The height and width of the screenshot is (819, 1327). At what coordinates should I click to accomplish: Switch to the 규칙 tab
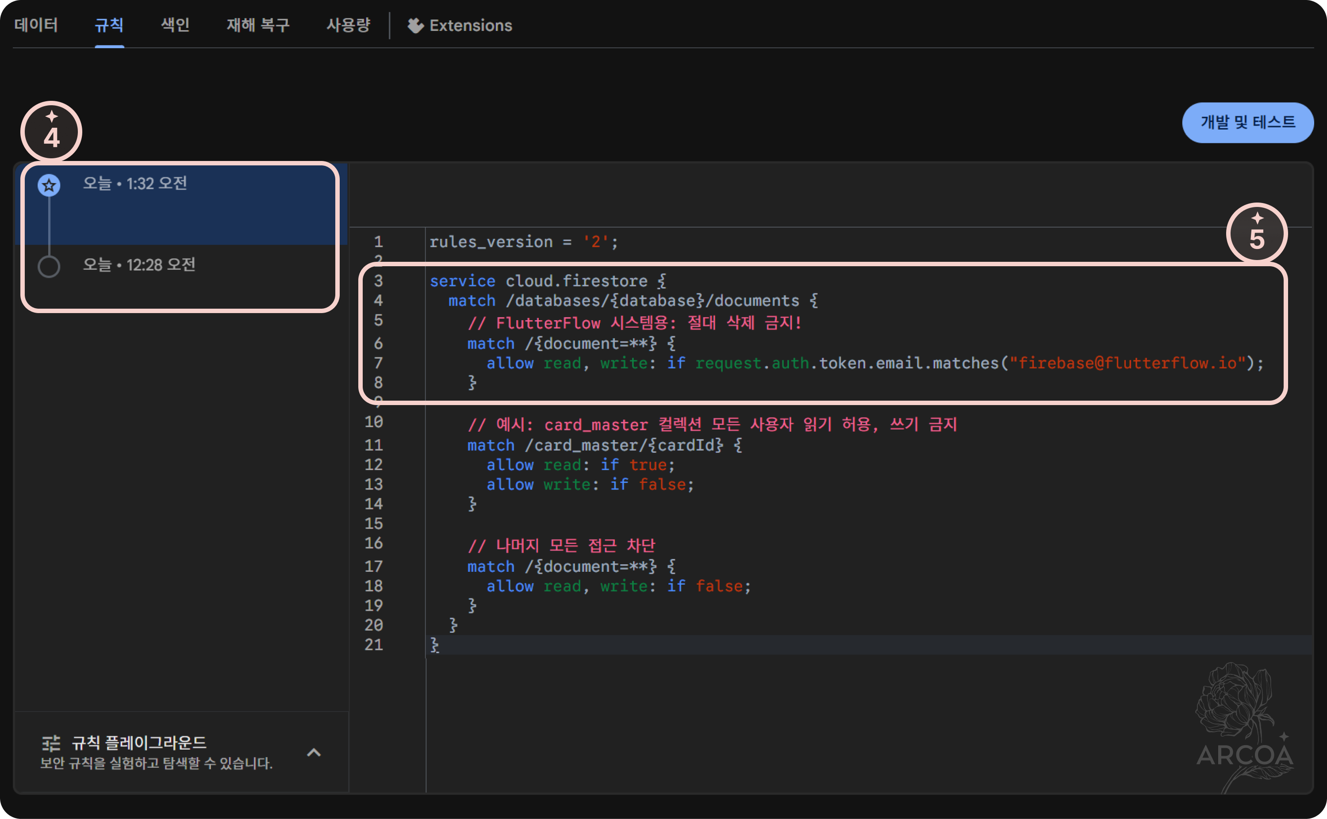click(x=109, y=25)
